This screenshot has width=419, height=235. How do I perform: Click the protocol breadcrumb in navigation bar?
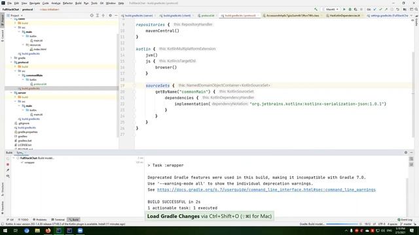(27, 9)
